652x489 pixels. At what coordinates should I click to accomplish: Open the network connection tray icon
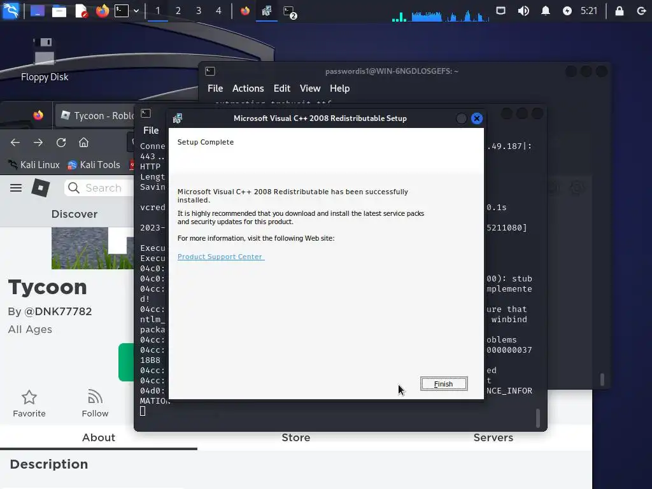(500, 11)
